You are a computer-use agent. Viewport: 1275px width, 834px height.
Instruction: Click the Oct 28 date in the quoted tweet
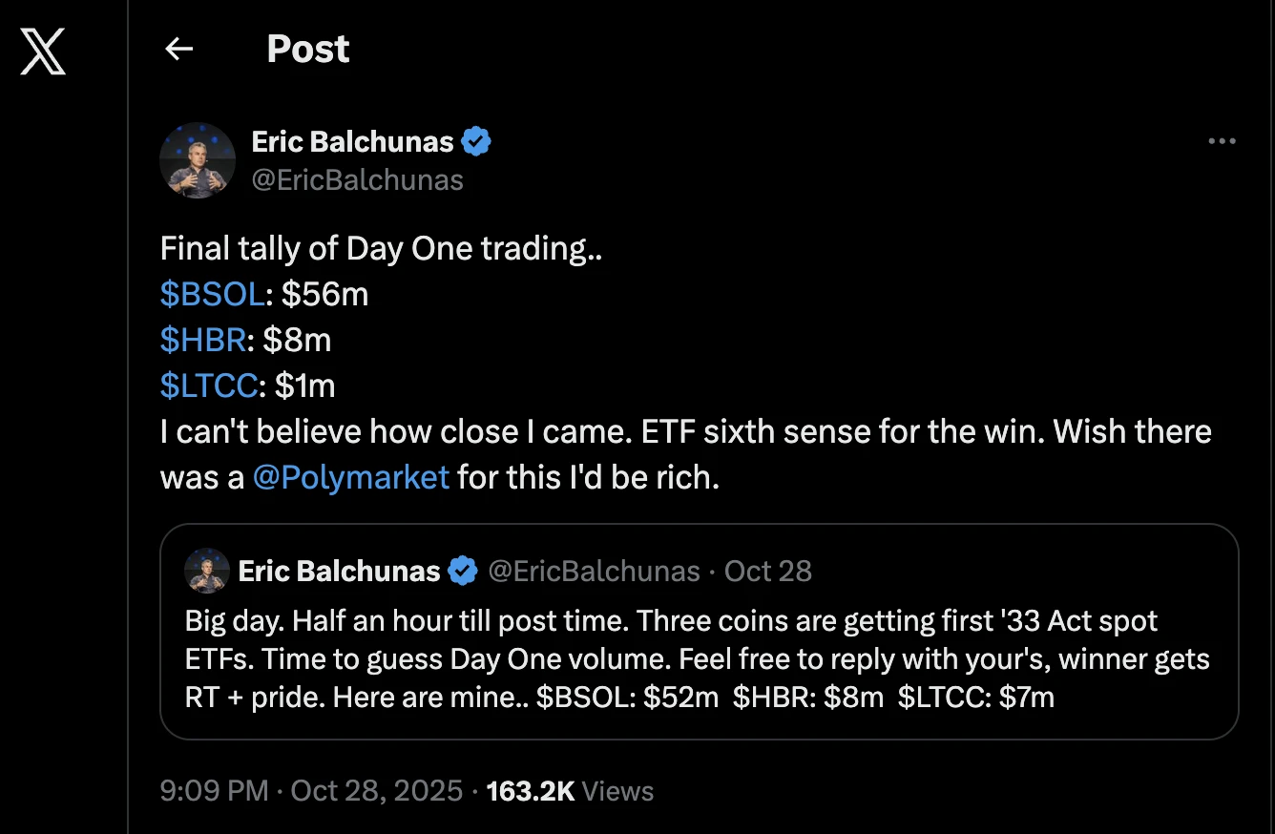(768, 571)
